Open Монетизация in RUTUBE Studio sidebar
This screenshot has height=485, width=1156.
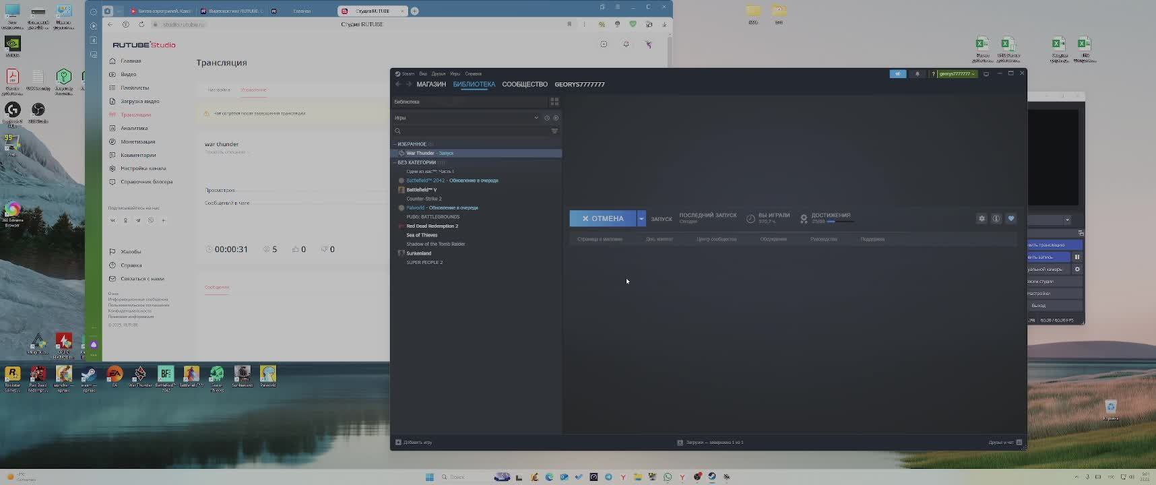pos(137,141)
